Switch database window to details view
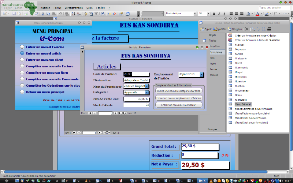 point(269,29)
